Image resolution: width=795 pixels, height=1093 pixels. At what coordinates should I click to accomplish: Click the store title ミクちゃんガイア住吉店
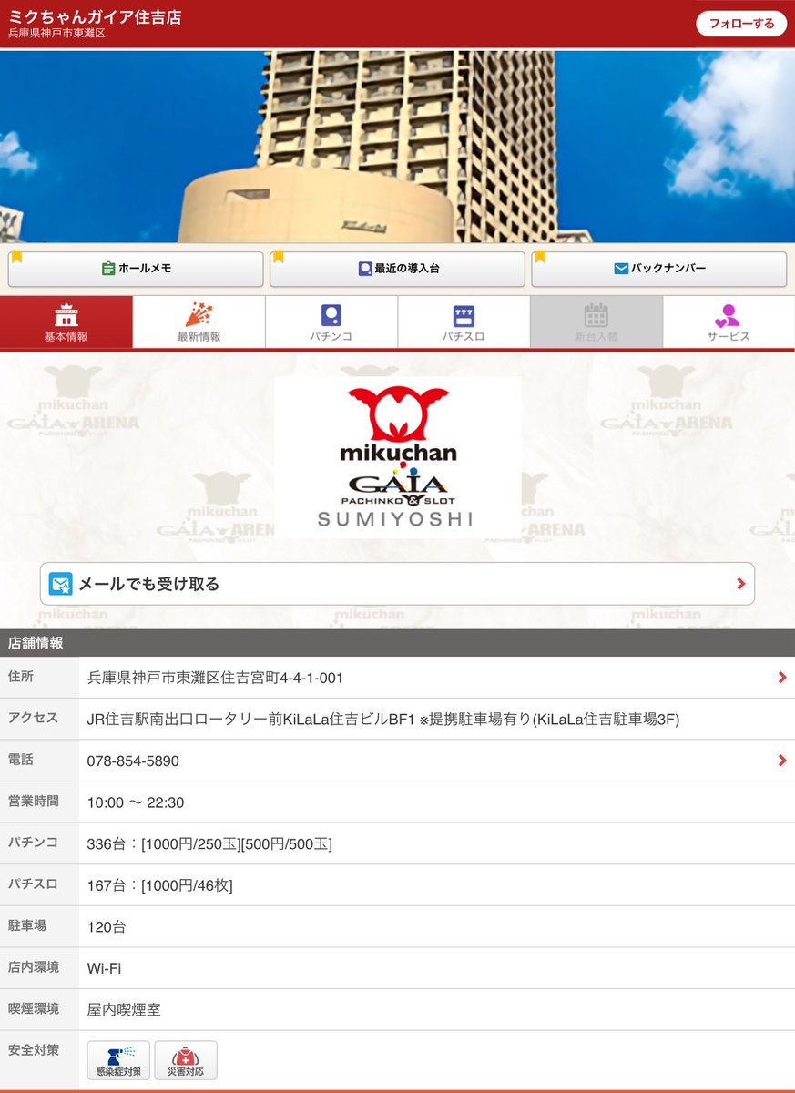point(95,17)
